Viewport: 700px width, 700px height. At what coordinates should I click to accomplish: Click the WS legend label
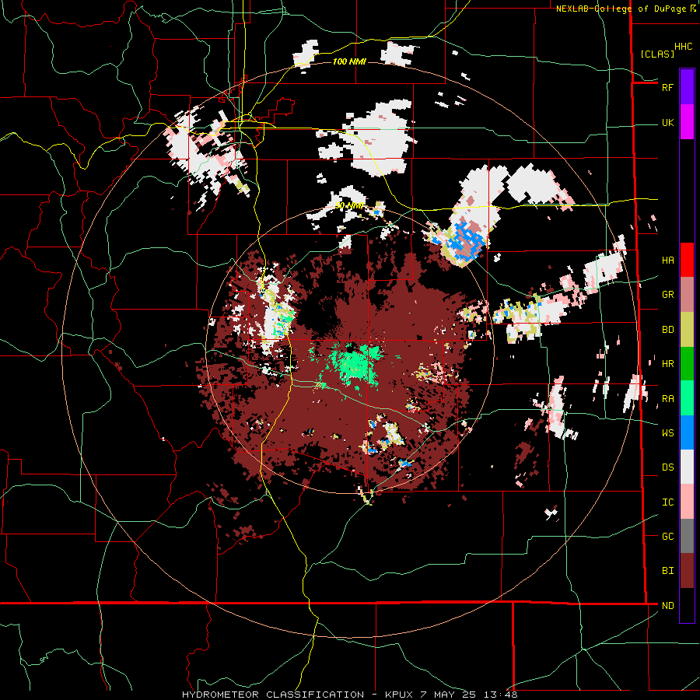pyautogui.click(x=667, y=432)
